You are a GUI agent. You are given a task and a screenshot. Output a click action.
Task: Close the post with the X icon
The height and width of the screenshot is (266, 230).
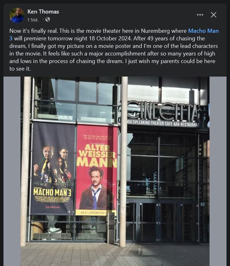(214, 15)
